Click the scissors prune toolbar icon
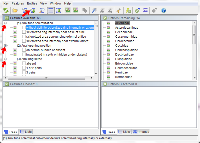 click(x=119, y=10)
